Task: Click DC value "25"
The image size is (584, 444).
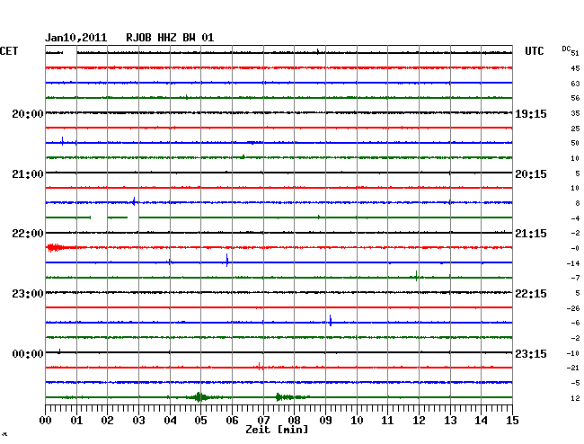Action: (x=575, y=129)
